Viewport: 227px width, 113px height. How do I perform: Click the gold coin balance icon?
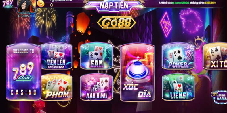click(x=41, y=4)
